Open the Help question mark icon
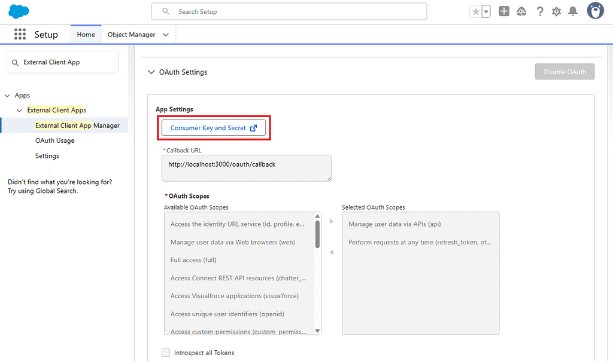Viewport: 613px width, 361px height. pos(540,11)
